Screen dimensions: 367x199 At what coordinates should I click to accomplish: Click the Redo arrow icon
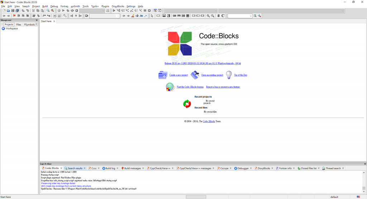pyautogui.click(x=27, y=10)
